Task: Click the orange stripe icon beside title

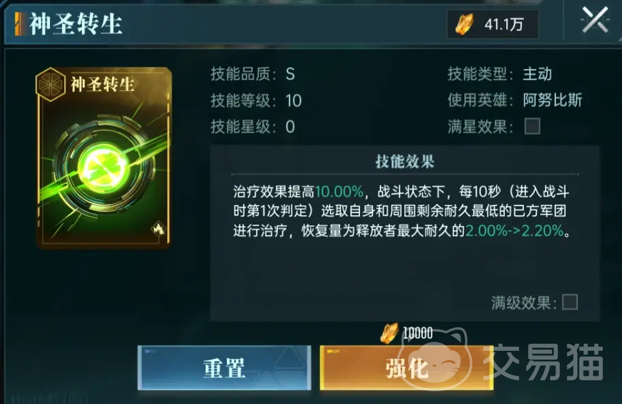Action: click(x=19, y=24)
